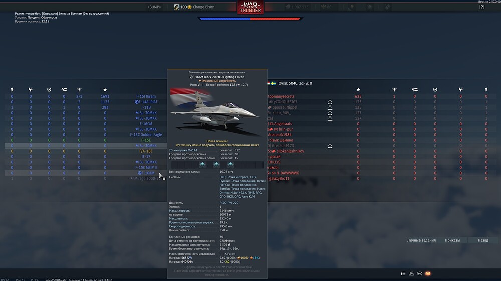The height and width of the screenshot is (281, 501).
Task: Select the F-15C Golden Eagle row
Action: [86, 135]
